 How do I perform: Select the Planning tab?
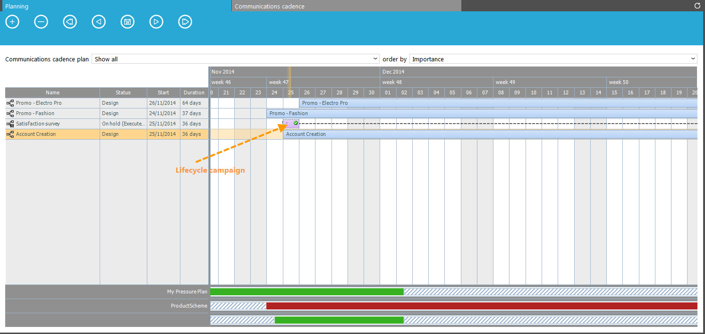point(115,6)
